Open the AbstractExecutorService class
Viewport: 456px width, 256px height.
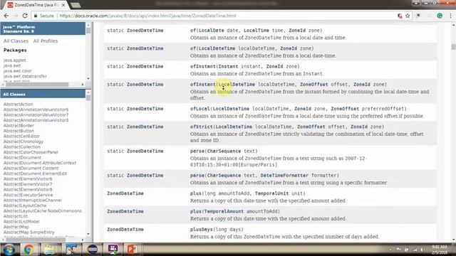coord(28,195)
